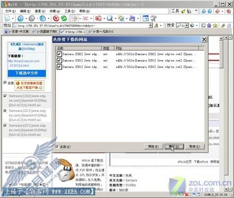Viewport: 234px width, 198px height.
Task: Open the View (查看) menu
Action: (x=40, y=11)
